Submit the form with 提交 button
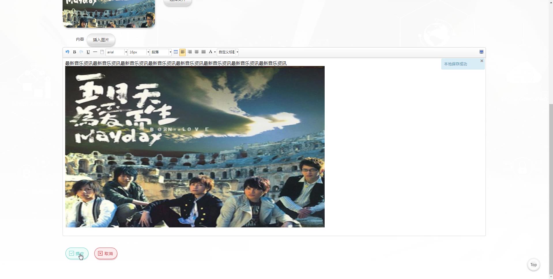This screenshot has width=553, height=279. point(77,254)
